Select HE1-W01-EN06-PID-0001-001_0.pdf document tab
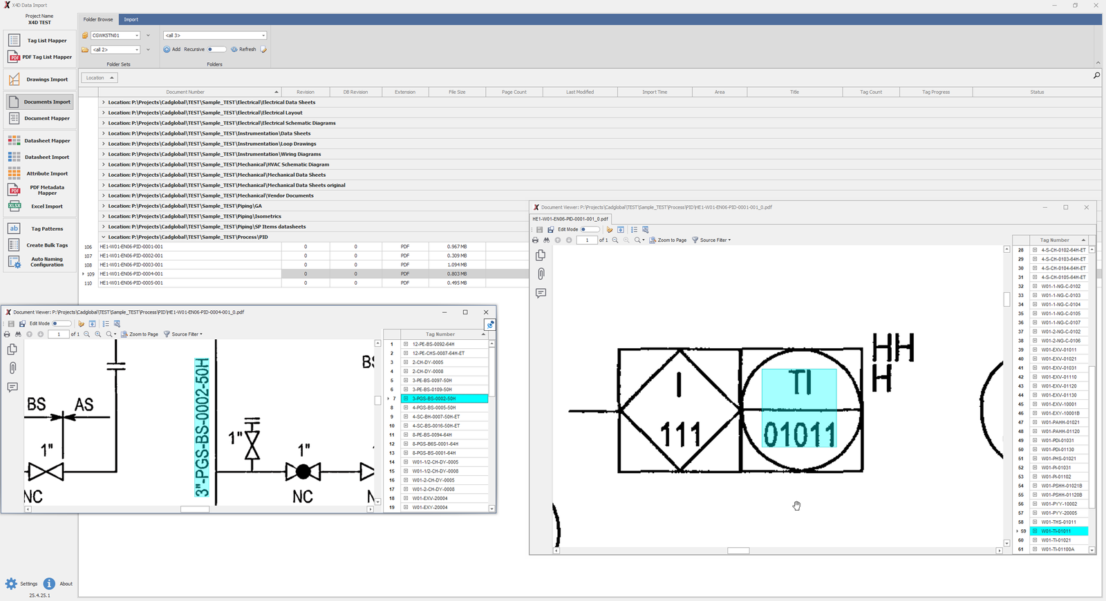 point(570,219)
